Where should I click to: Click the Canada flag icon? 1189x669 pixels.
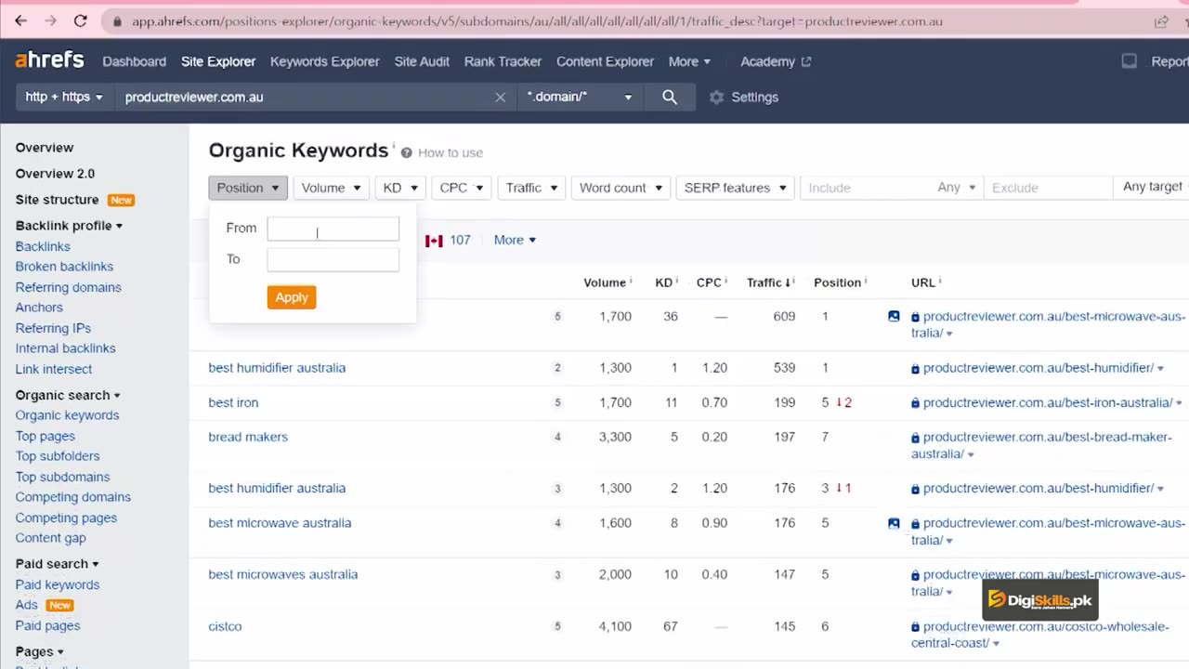434,241
